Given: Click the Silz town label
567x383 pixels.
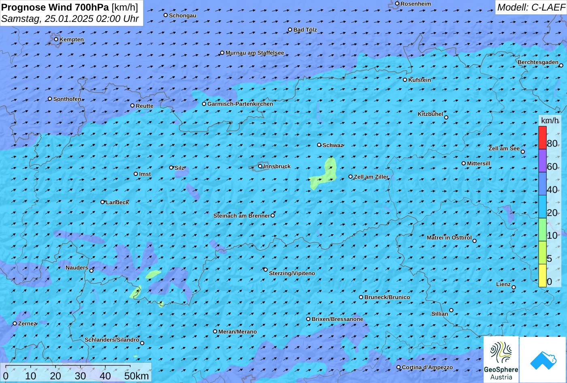Looking at the screenshot, I should [179, 168].
